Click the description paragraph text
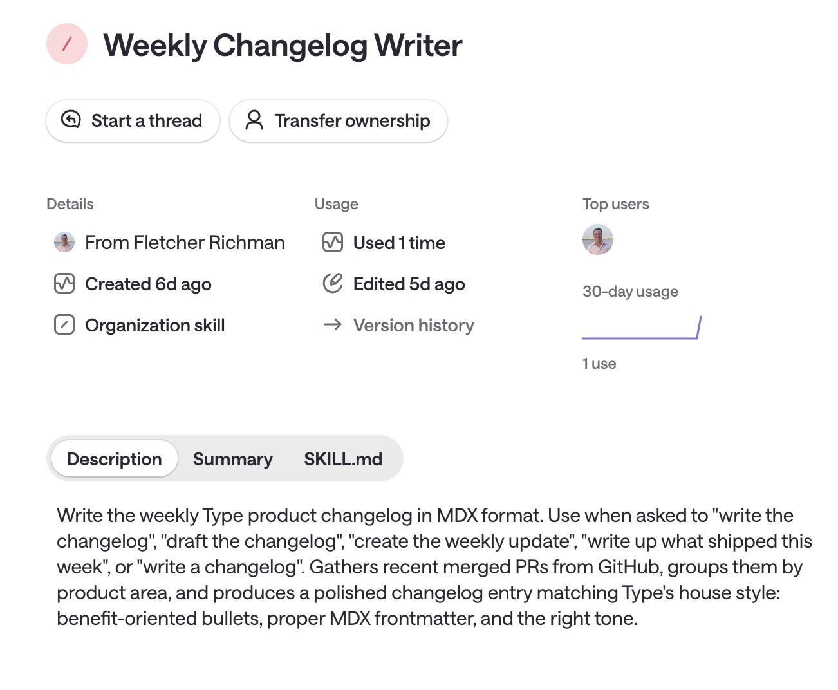 click(x=434, y=567)
